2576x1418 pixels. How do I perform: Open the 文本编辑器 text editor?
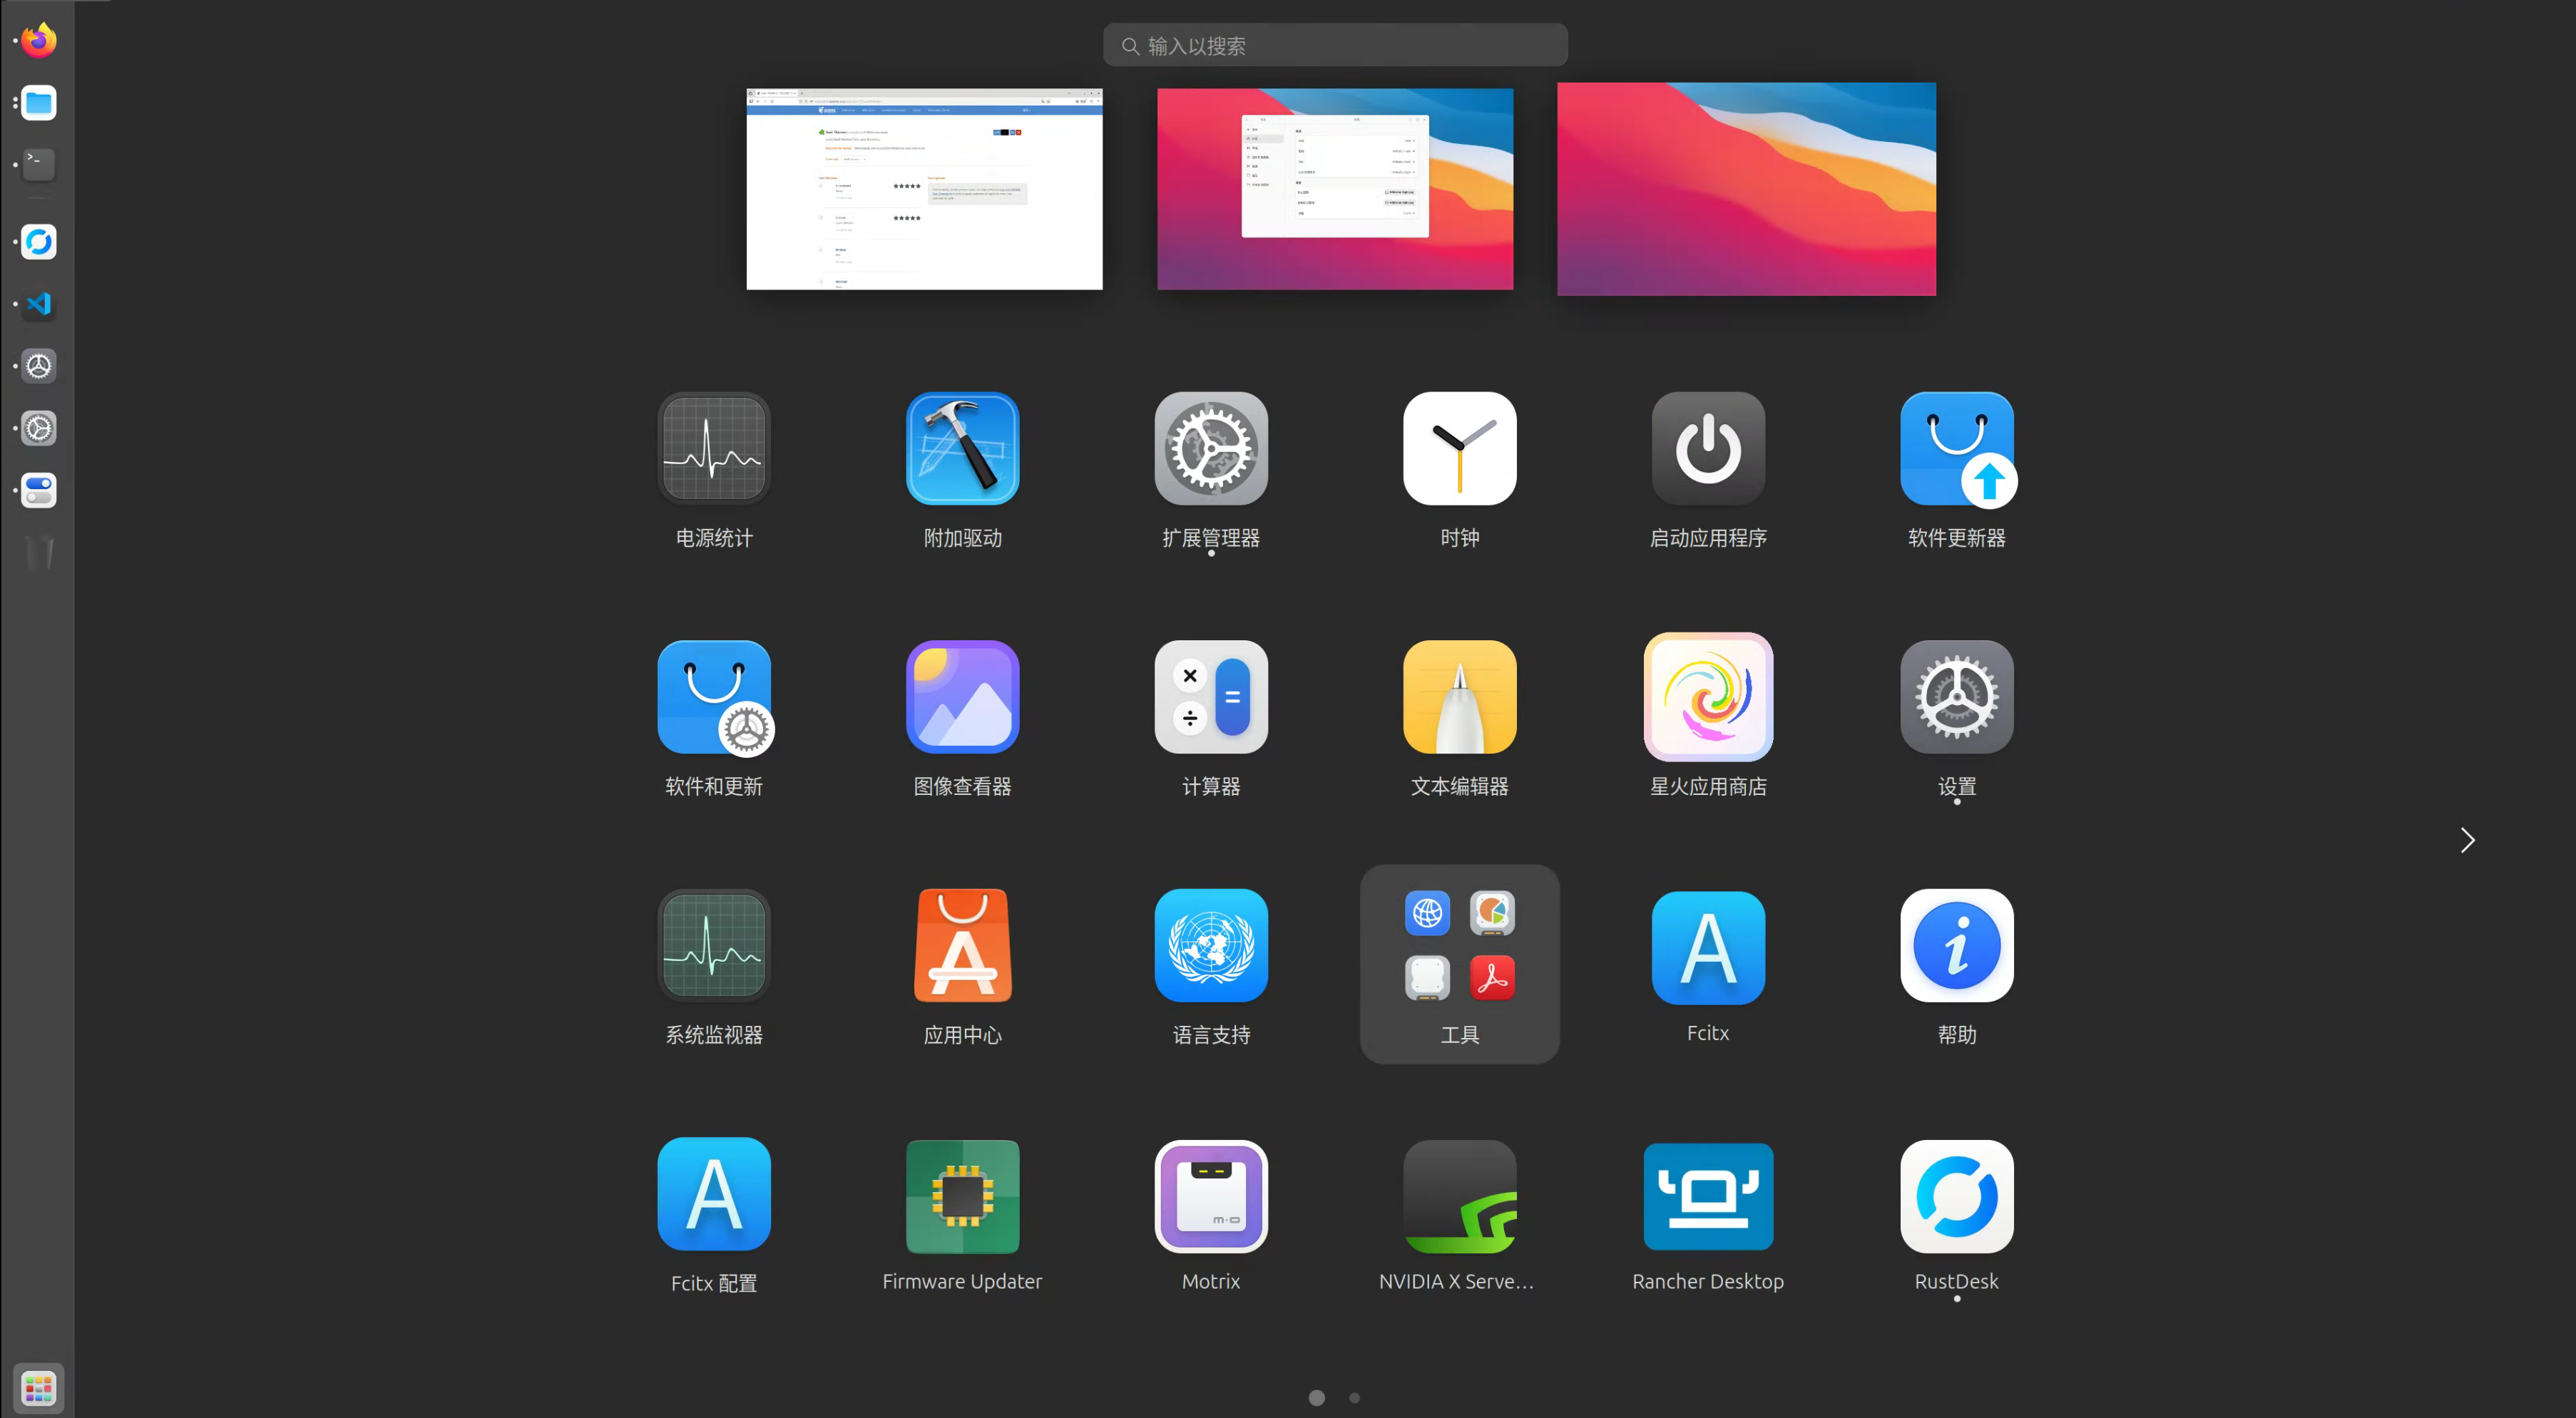(1459, 697)
